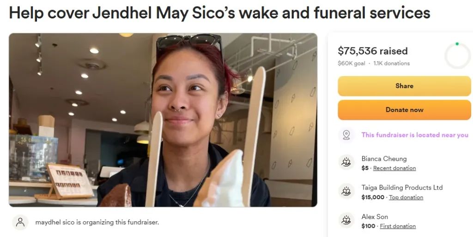Click the 1.1K donations count

pyautogui.click(x=392, y=63)
